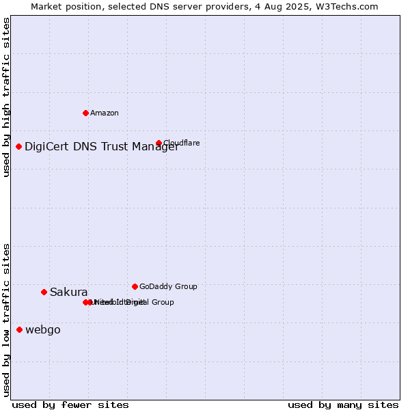Click the Sakura label text
410x410 pixels.
click(69, 292)
